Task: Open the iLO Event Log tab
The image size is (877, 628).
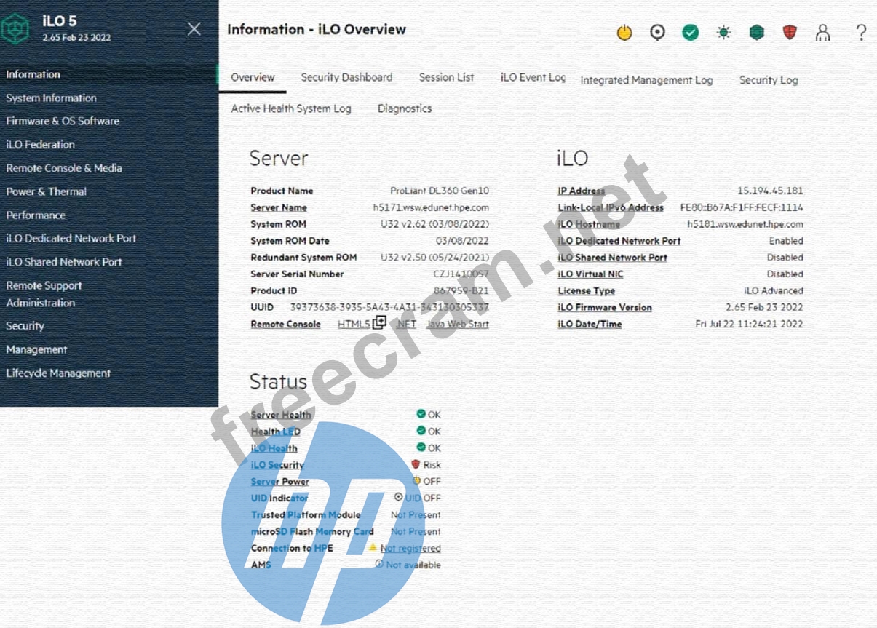Action: pyautogui.click(x=533, y=77)
